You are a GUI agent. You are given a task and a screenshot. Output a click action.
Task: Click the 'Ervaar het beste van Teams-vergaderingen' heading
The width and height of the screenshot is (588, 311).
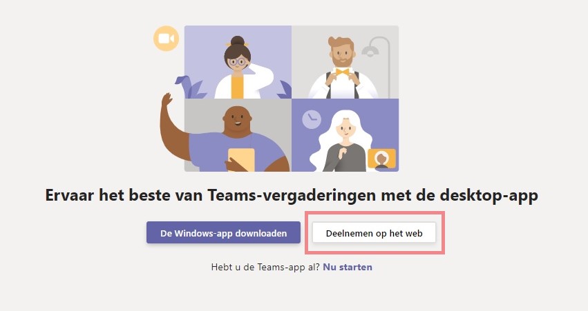pyautogui.click(x=292, y=195)
